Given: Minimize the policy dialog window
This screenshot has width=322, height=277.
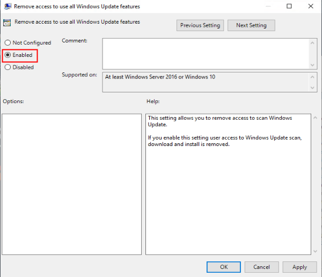Looking at the screenshot, I should [x=268, y=6].
